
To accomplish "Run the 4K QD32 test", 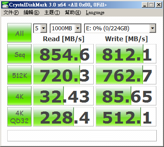I will [19, 117].
